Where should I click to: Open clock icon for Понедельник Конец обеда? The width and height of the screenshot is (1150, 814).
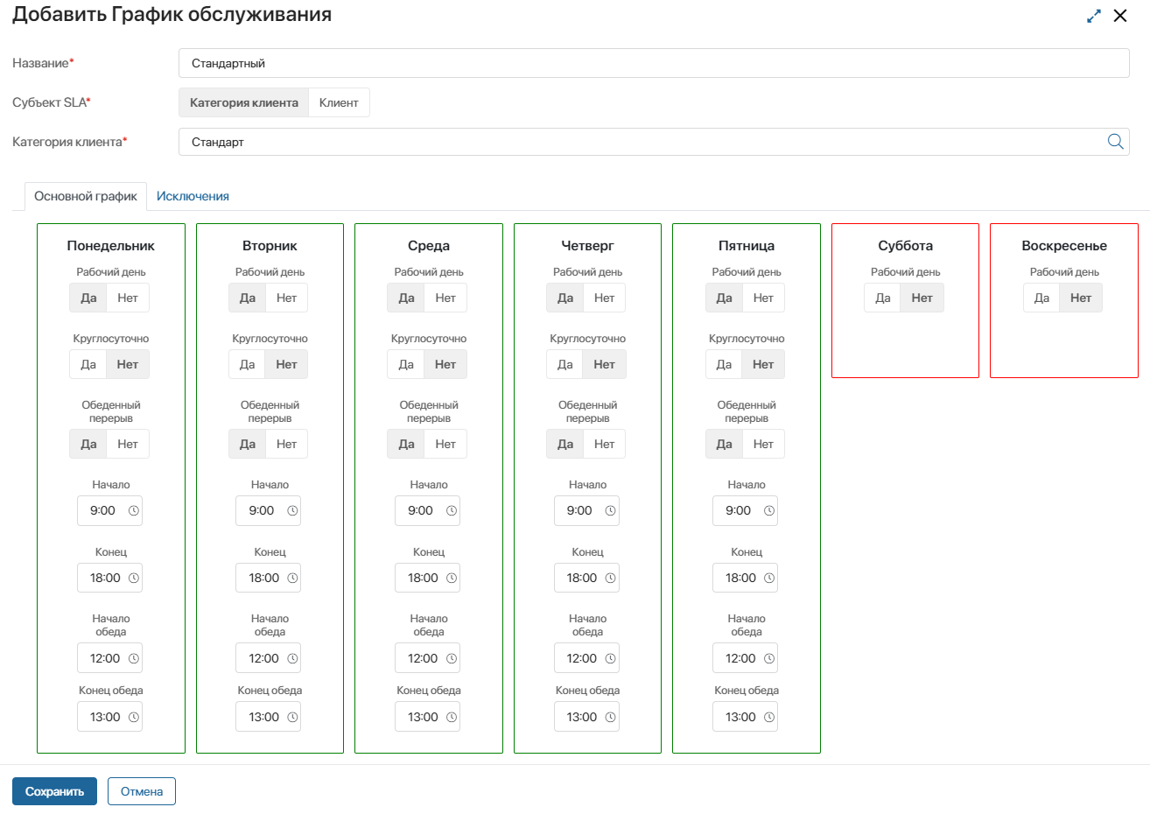pos(134,718)
